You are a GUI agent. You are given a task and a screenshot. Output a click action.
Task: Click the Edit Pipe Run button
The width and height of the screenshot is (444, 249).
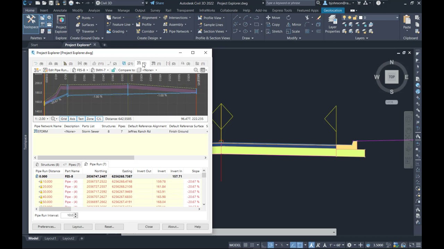point(55,70)
